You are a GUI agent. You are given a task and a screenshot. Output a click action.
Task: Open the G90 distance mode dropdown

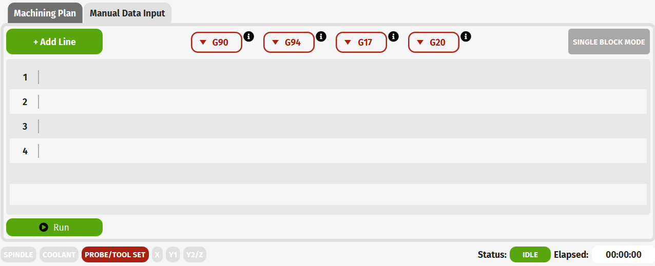point(216,43)
